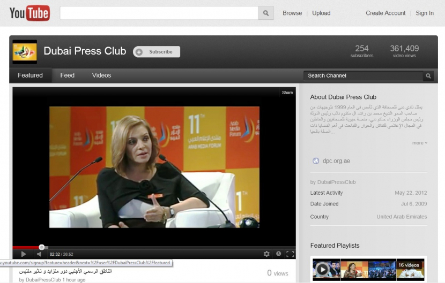This screenshot has height=283, width=445.
Task: Open the dpc.org.ae website link
Action: [x=336, y=161]
